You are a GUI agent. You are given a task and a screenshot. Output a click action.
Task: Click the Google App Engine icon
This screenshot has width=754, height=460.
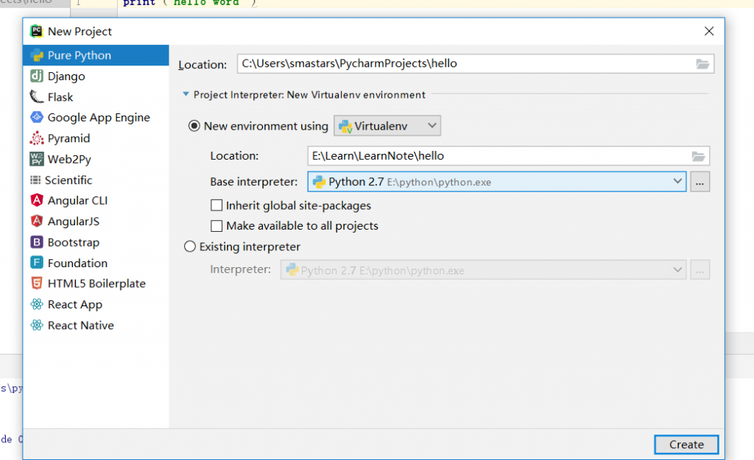point(37,117)
